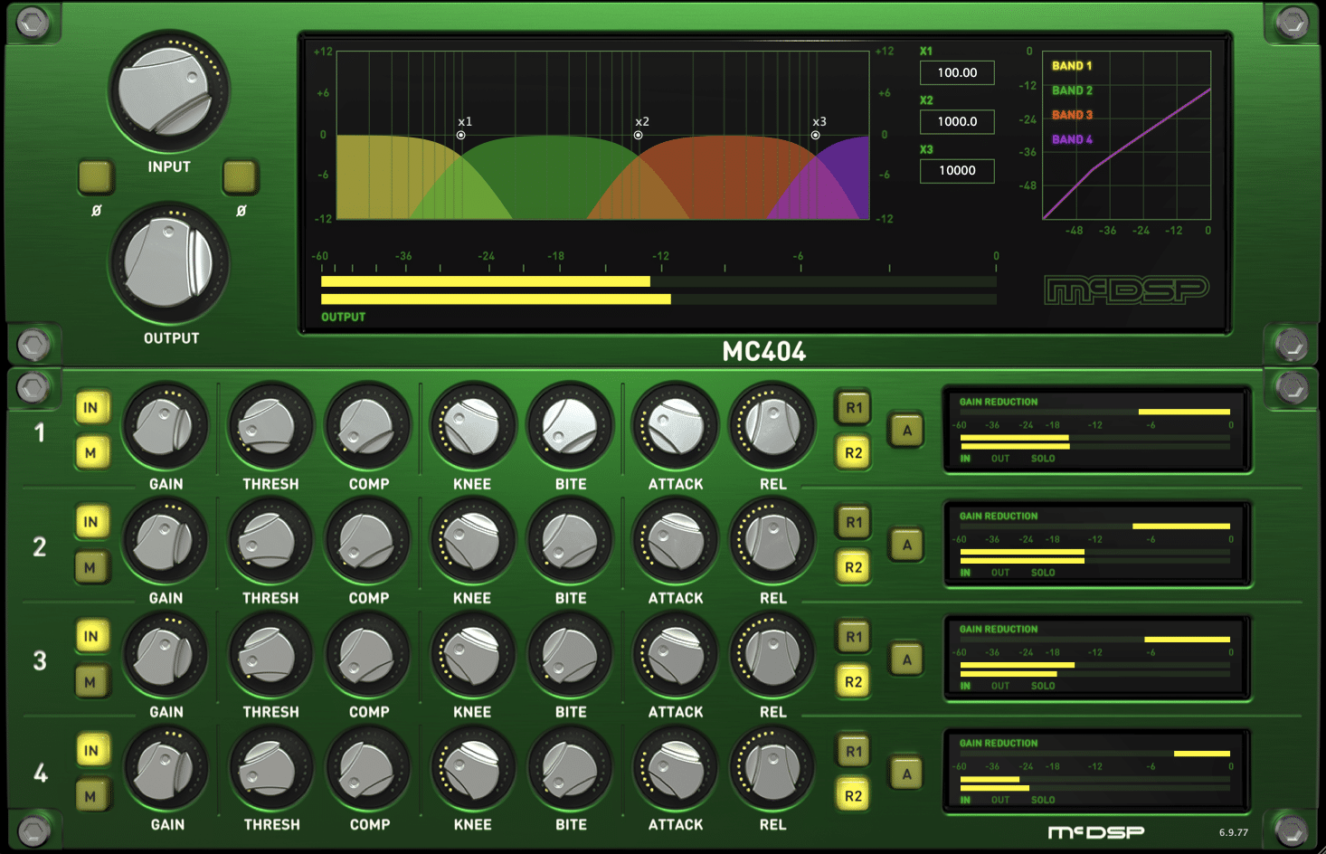
Task: Click the X3 frequency value field
Action: [x=956, y=170]
